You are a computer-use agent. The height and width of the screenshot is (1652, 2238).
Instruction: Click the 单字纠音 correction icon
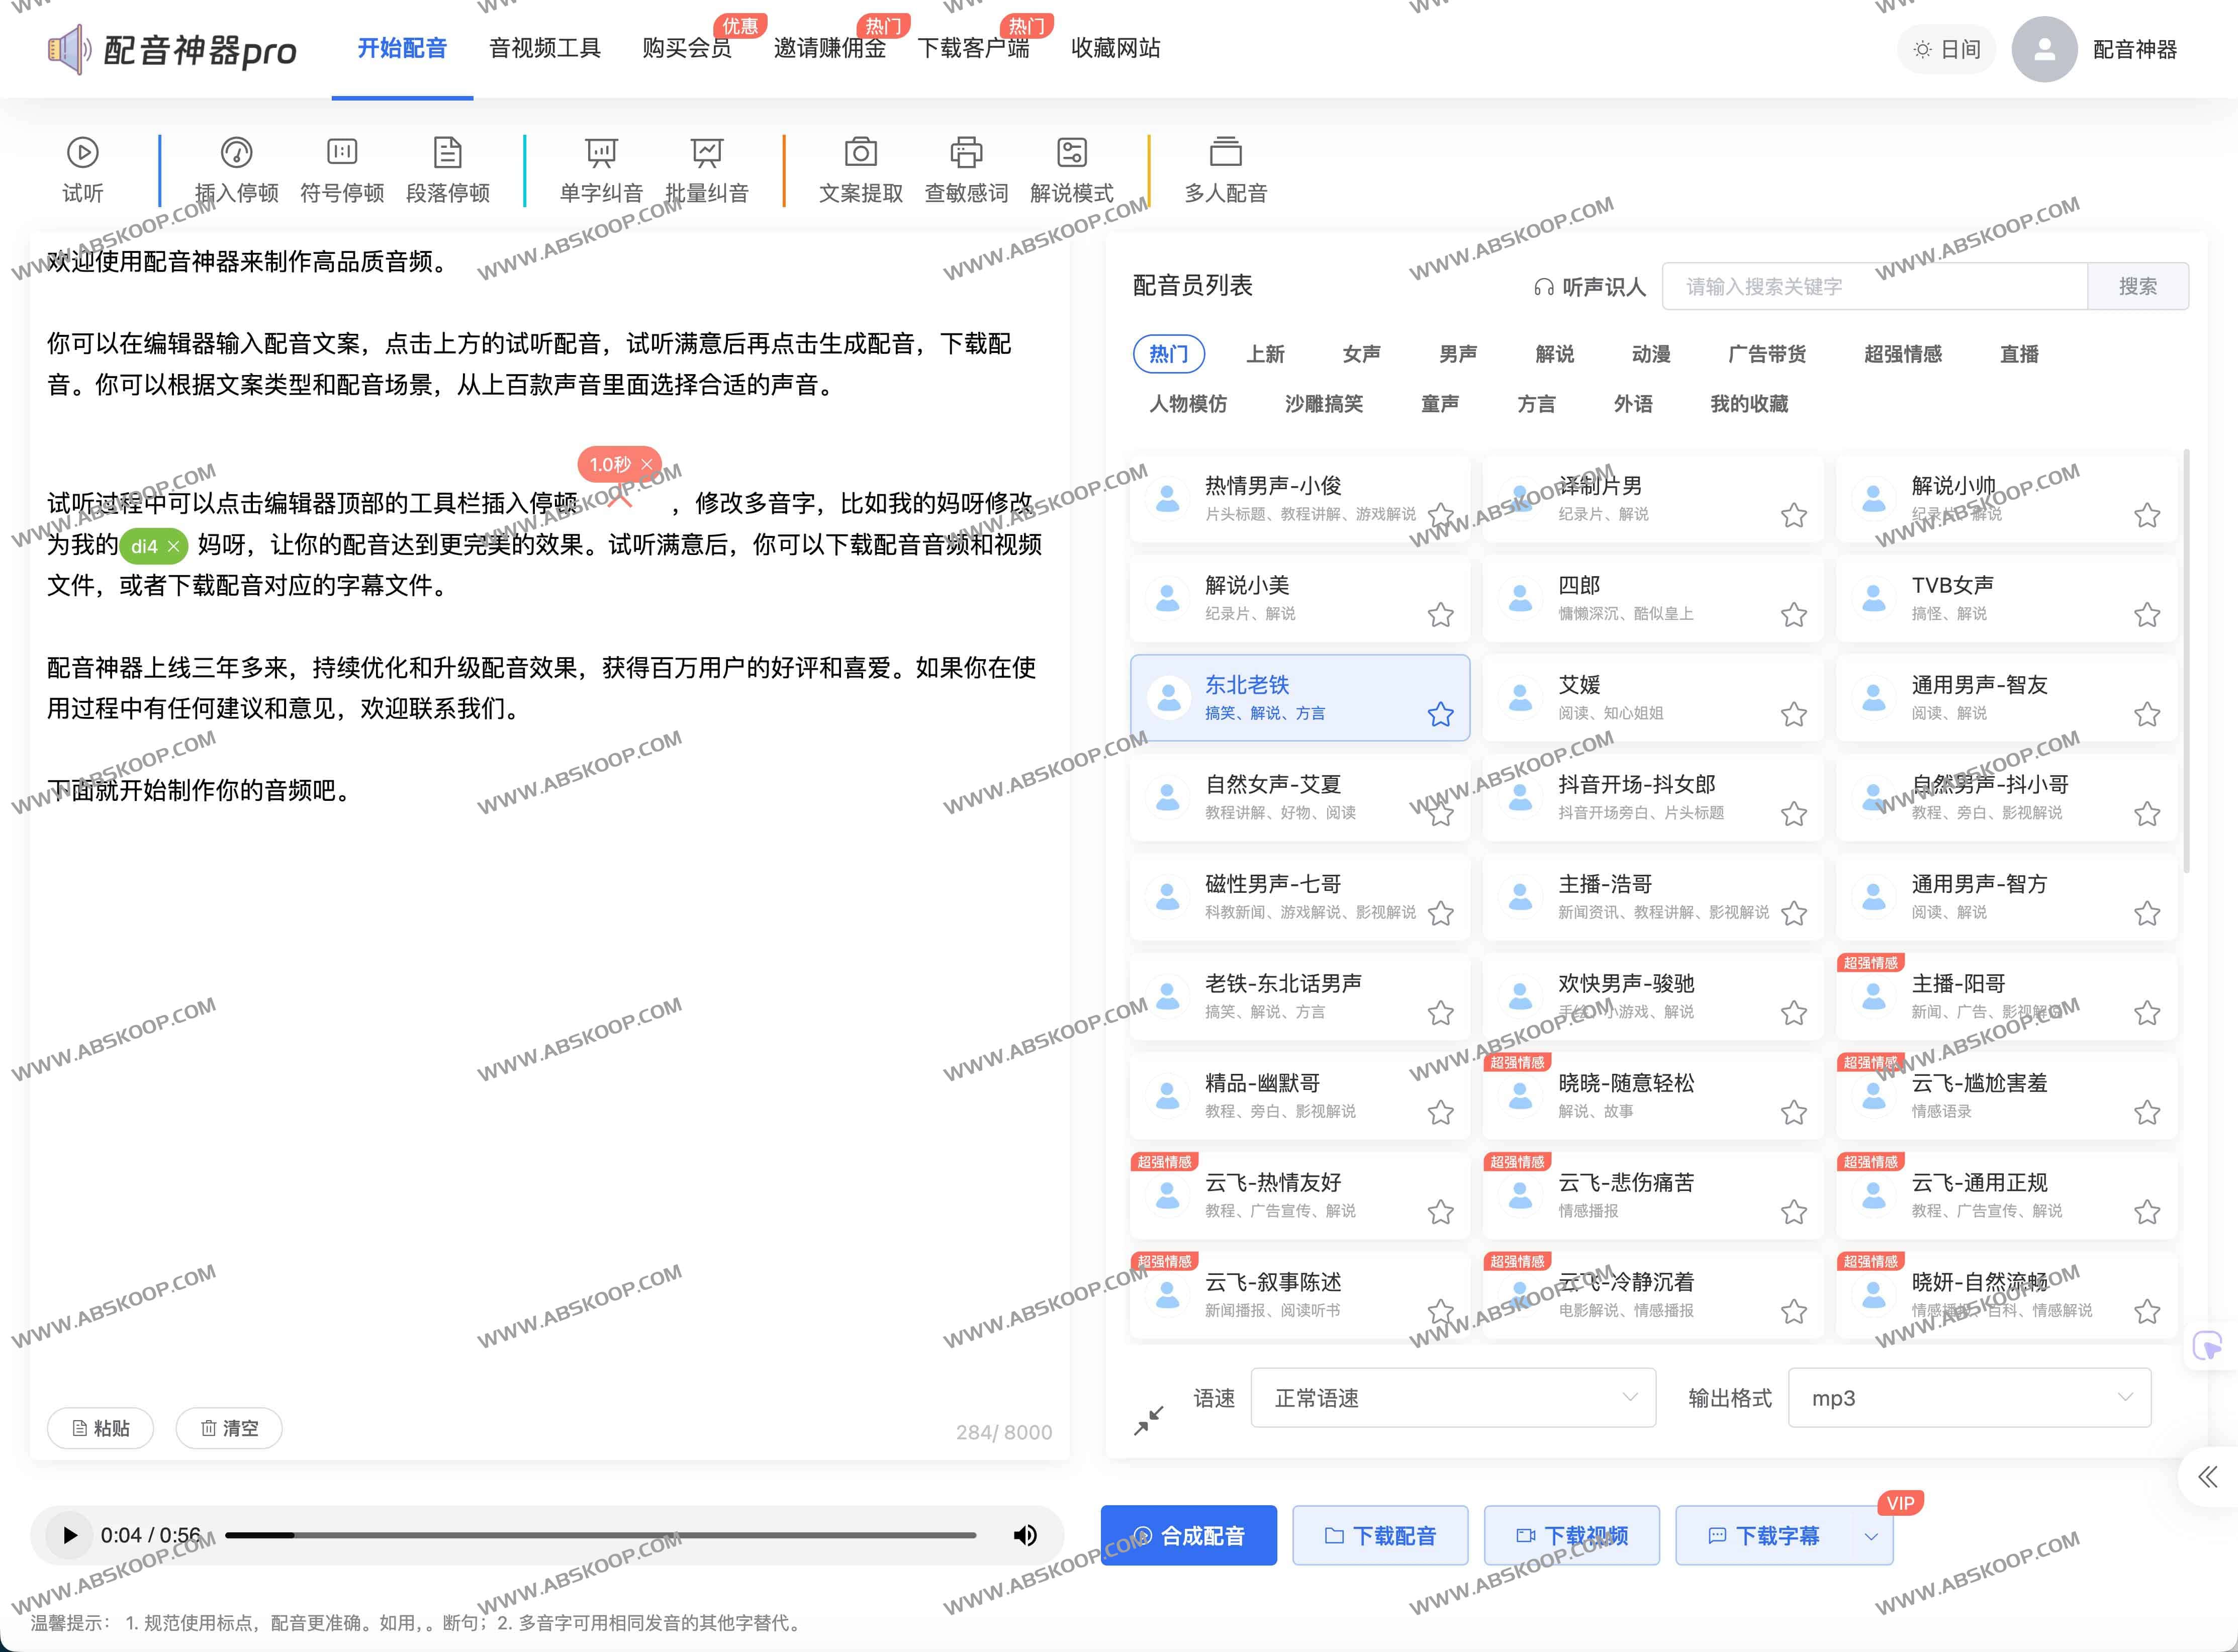(601, 153)
